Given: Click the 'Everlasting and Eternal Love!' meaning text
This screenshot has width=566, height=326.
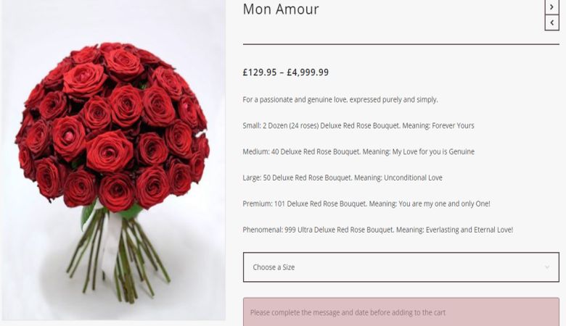Looking at the screenshot, I should coord(469,230).
